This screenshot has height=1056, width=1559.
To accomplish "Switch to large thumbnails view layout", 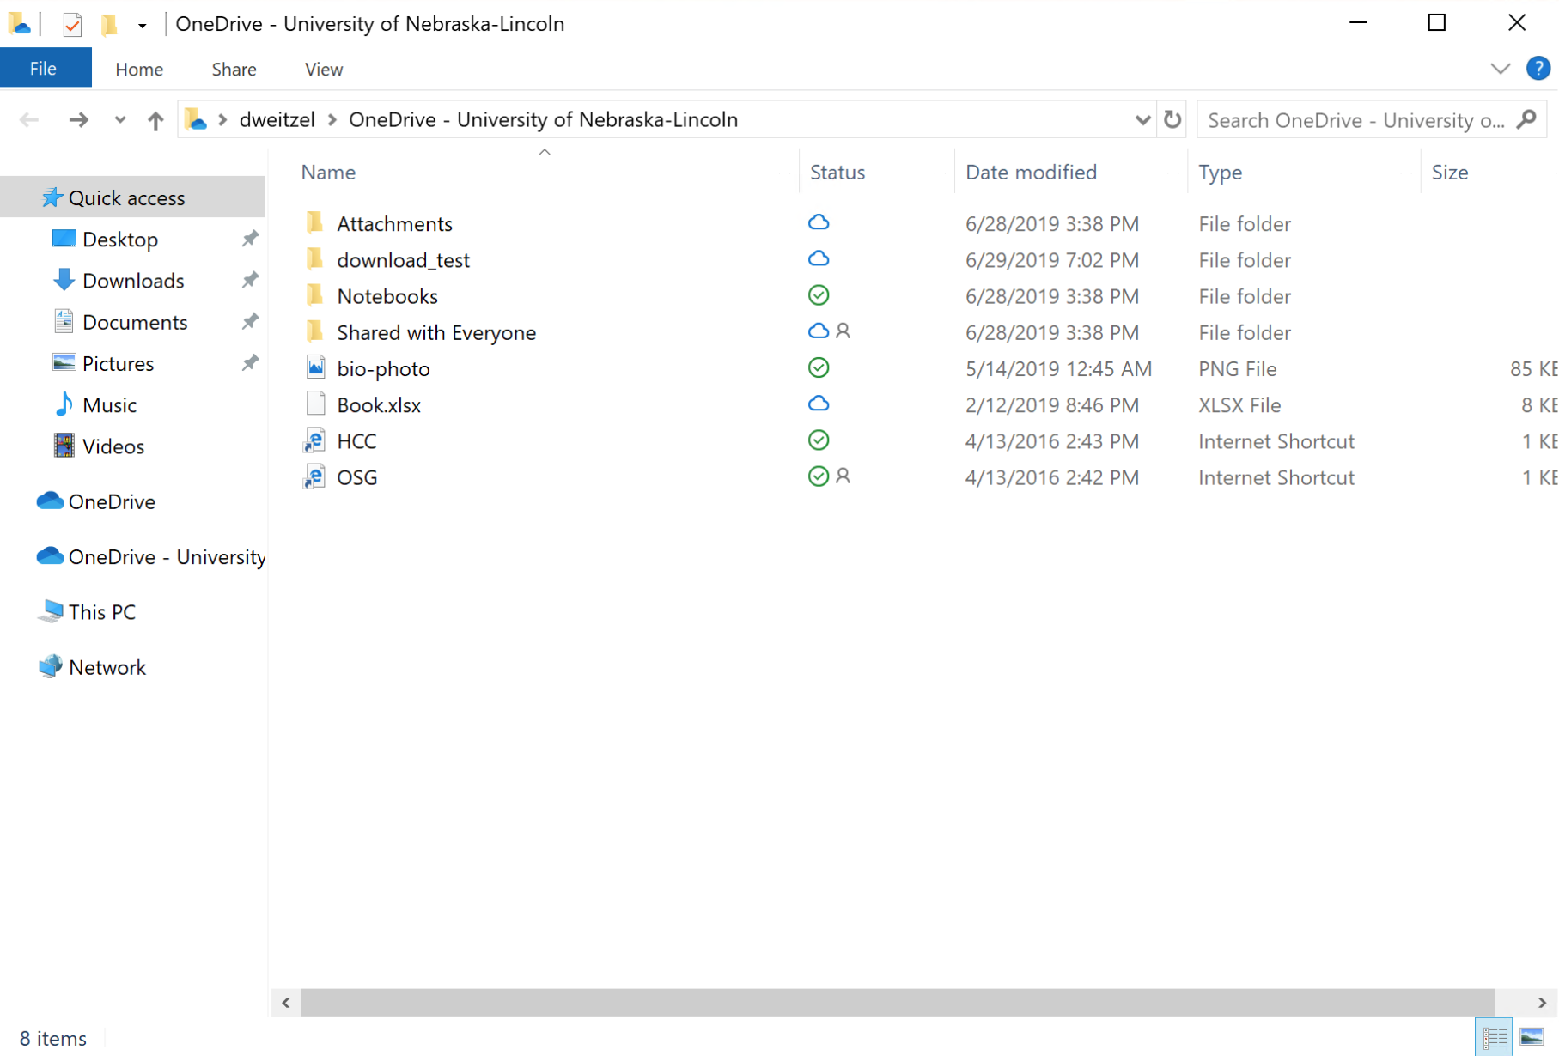I will point(1532,1037).
